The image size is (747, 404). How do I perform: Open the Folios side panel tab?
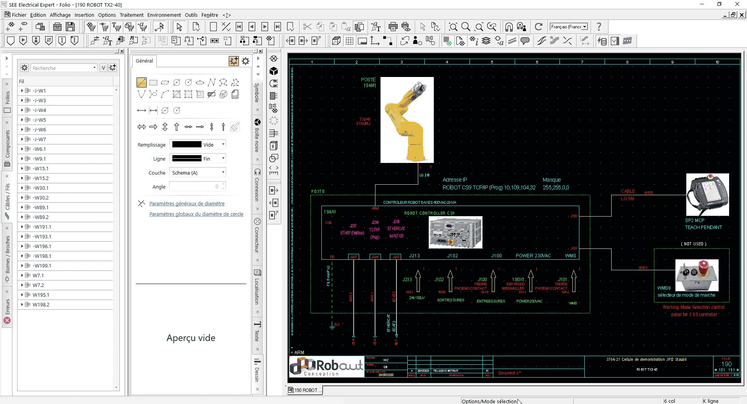pos(7,98)
